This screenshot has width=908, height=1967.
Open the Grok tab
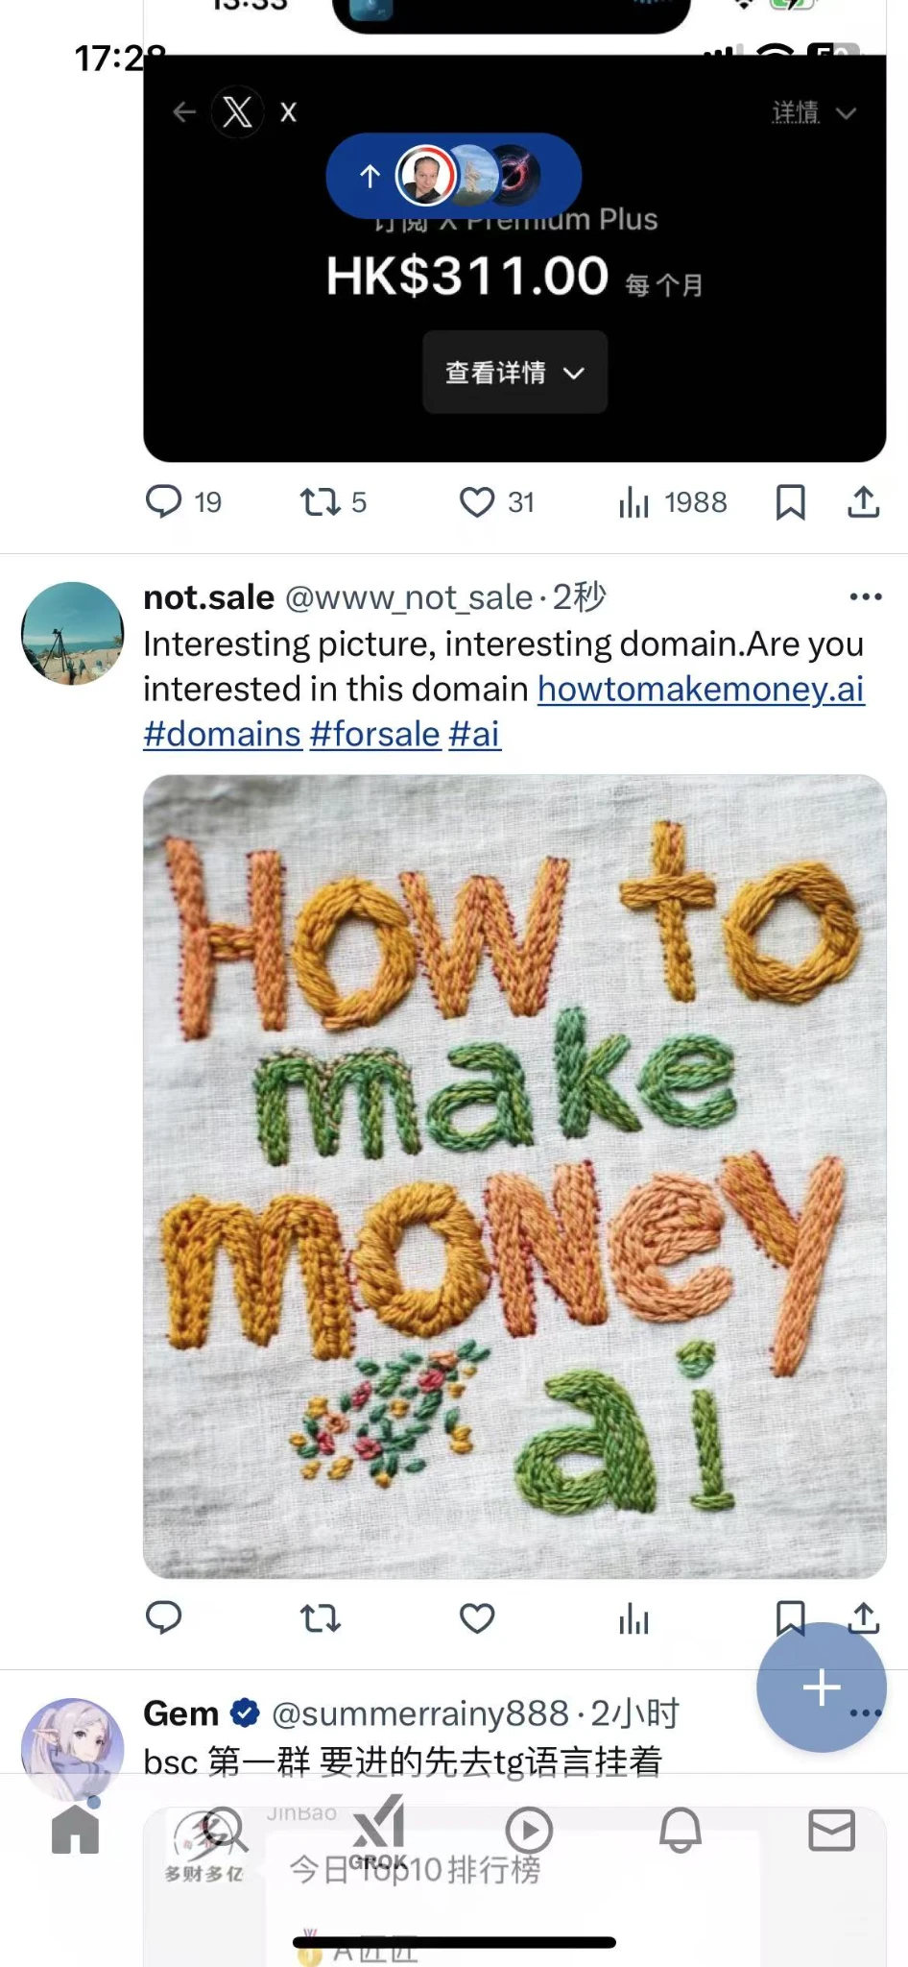point(378,1831)
